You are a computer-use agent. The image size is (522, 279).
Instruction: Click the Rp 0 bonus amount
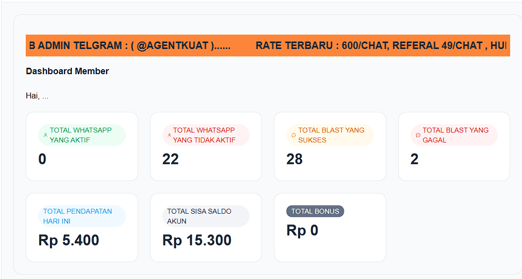coord(302,231)
